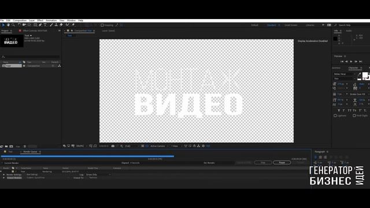
Task: Enable the Snapping checkbox
Action: (102, 25)
